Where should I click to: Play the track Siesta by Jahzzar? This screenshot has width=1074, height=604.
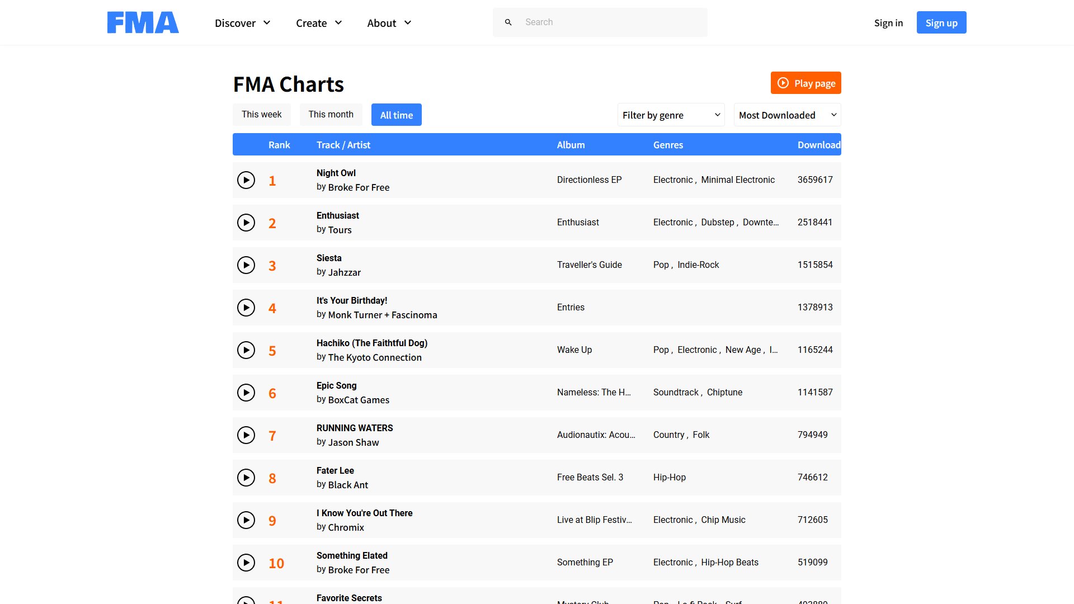246,265
